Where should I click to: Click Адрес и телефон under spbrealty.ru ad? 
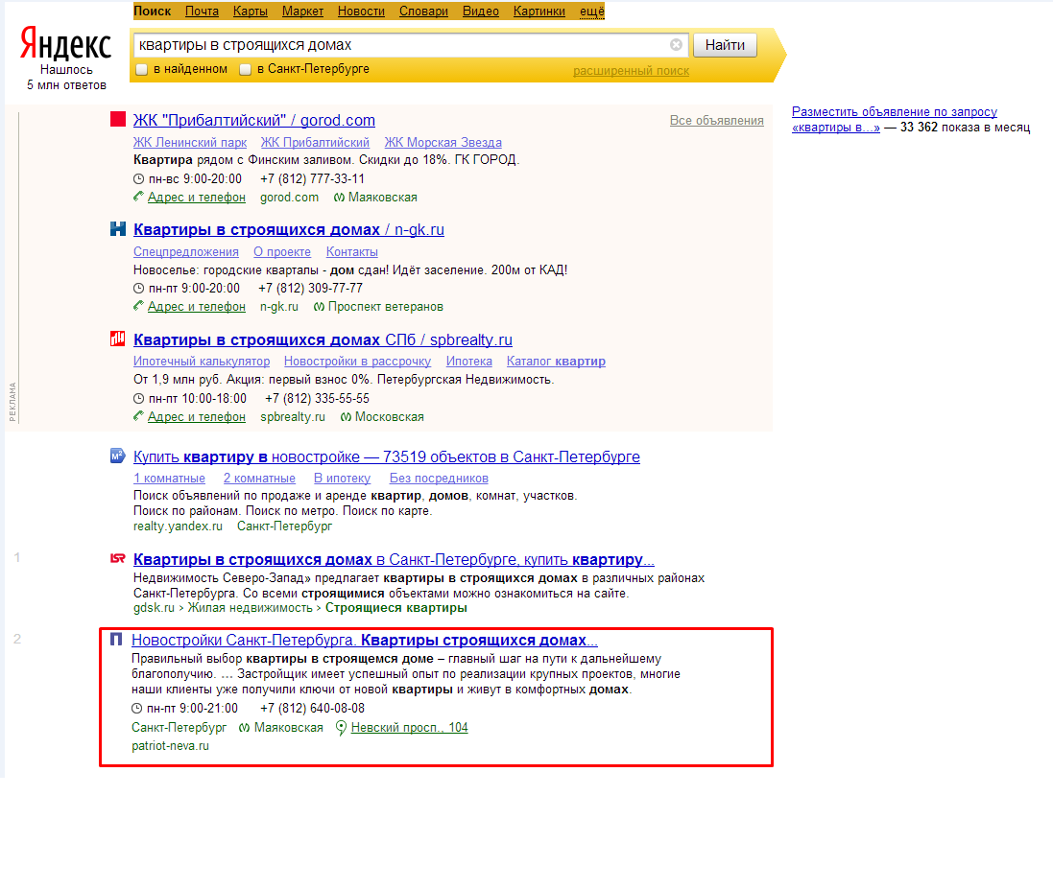(x=197, y=416)
